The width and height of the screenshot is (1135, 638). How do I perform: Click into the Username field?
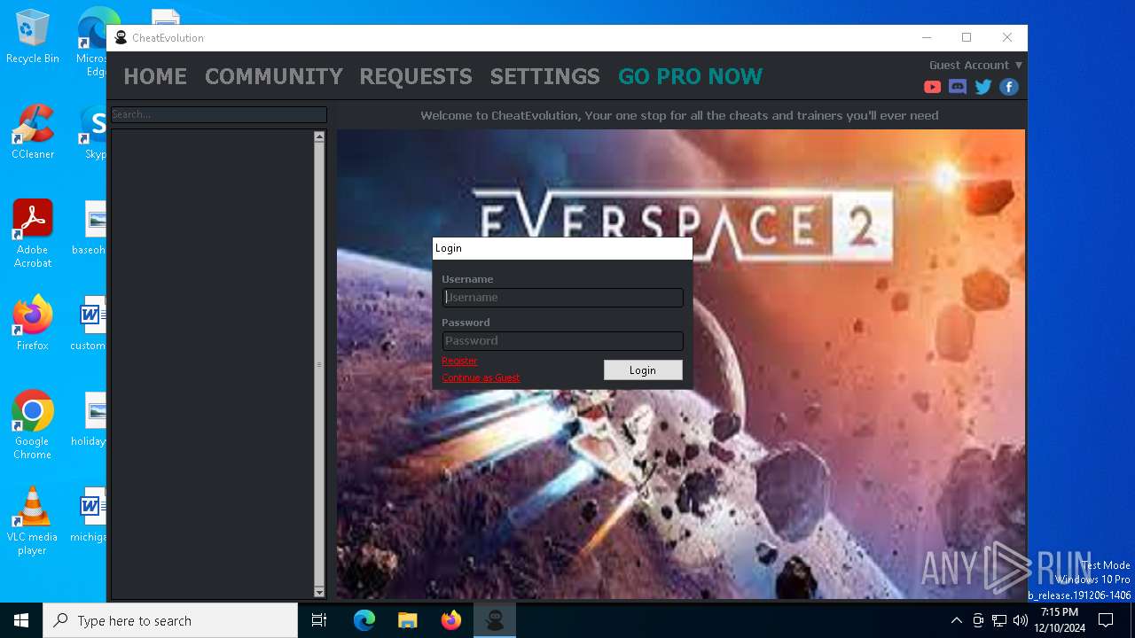562,298
